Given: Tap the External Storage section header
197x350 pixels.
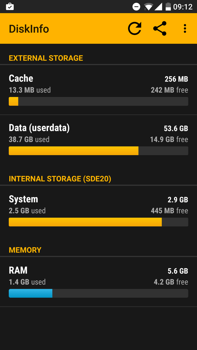Looking at the screenshot, I should 46,58.
